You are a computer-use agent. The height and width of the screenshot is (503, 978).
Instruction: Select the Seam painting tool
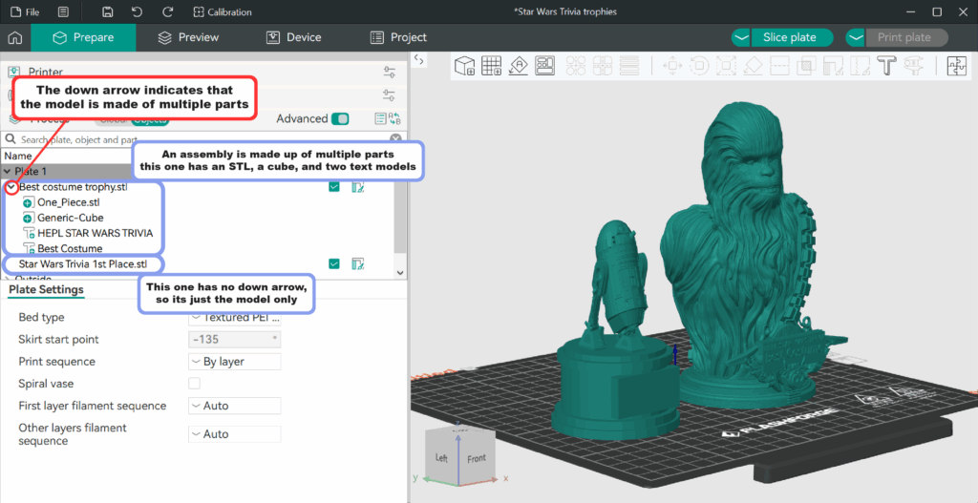pos(861,66)
